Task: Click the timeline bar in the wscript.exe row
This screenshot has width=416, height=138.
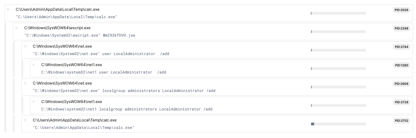Action: [338, 32]
